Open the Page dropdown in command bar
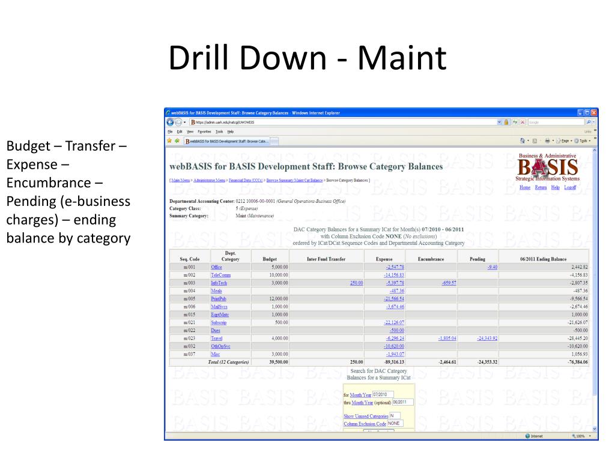 click(563, 140)
